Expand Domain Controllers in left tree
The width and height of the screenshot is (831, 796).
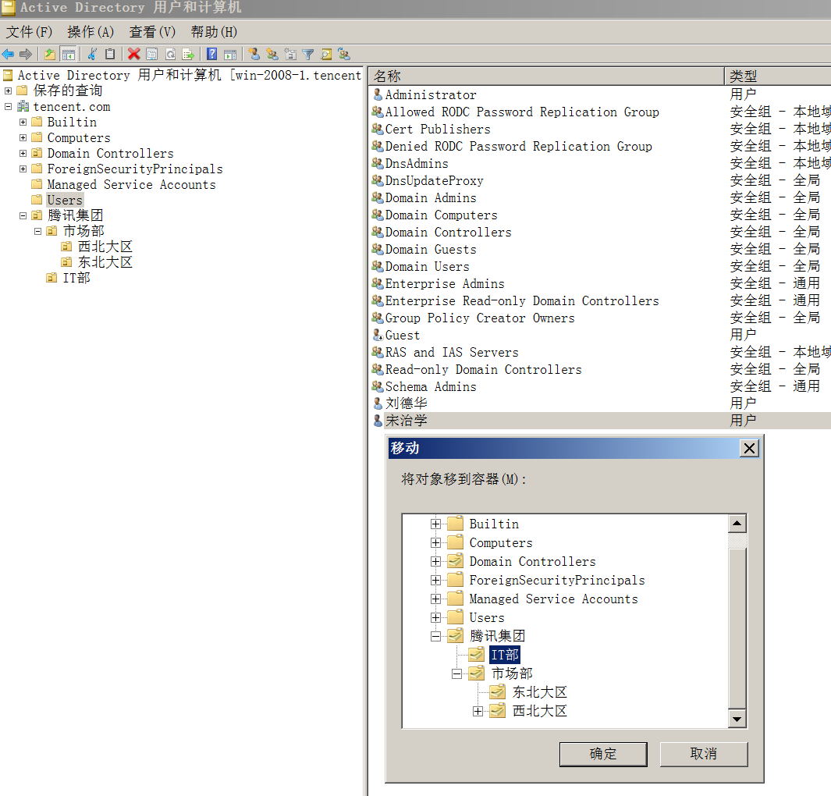[x=23, y=153]
